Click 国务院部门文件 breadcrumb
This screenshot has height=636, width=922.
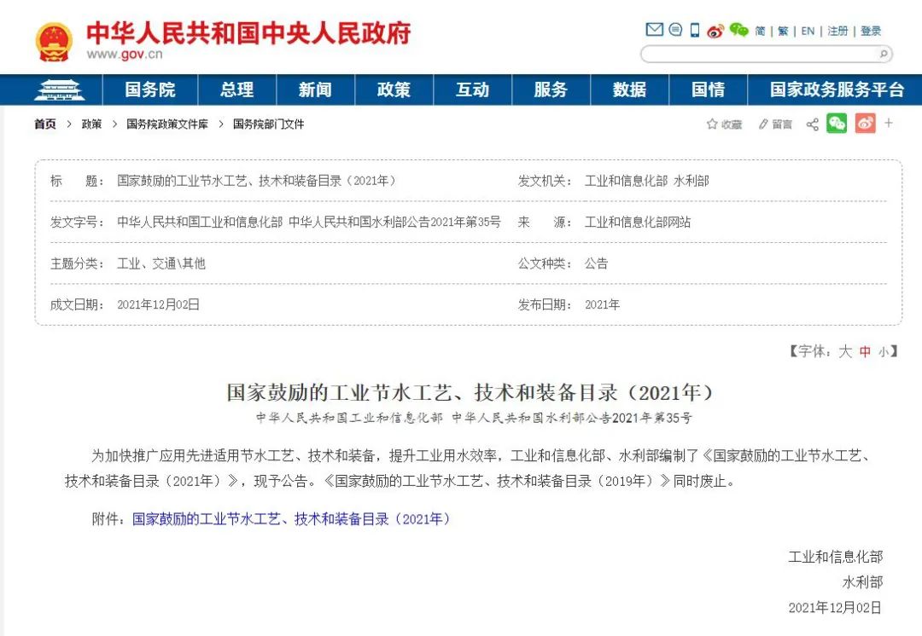click(x=268, y=124)
